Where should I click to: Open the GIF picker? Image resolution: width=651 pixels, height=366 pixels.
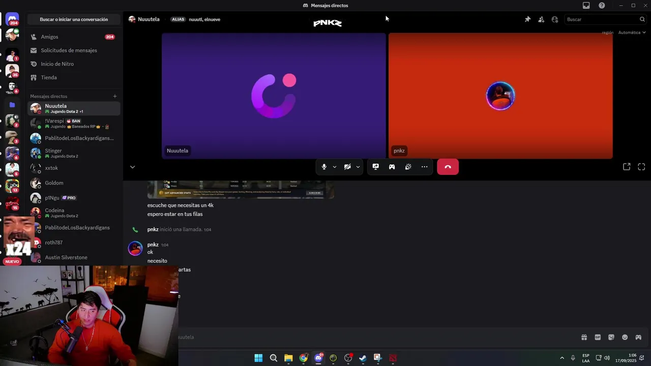598,337
